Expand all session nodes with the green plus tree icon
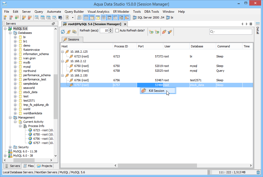The width and height of the screenshot is (263, 177). coord(151,31)
